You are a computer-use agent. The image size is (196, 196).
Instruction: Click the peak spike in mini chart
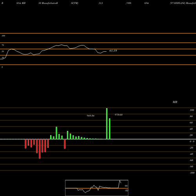coord(120,181)
